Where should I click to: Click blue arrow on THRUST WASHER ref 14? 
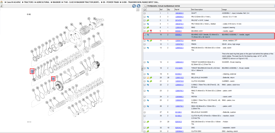coord(148,62)
